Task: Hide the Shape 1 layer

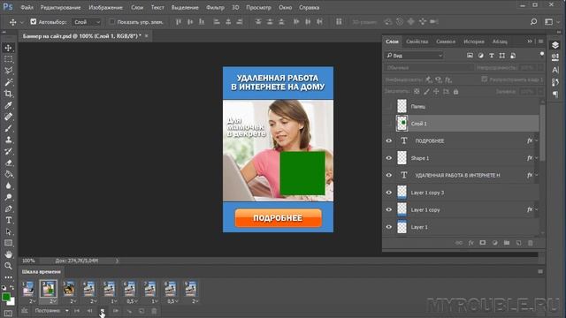Action: 389,158
